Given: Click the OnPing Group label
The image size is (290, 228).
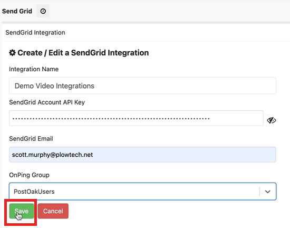Looking at the screenshot, I should coord(29,175).
